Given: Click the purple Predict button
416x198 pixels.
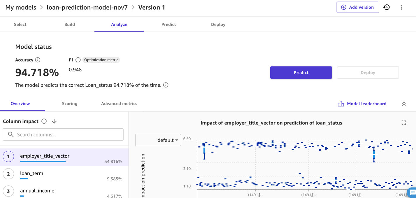Looking at the screenshot, I should [x=301, y=73].
